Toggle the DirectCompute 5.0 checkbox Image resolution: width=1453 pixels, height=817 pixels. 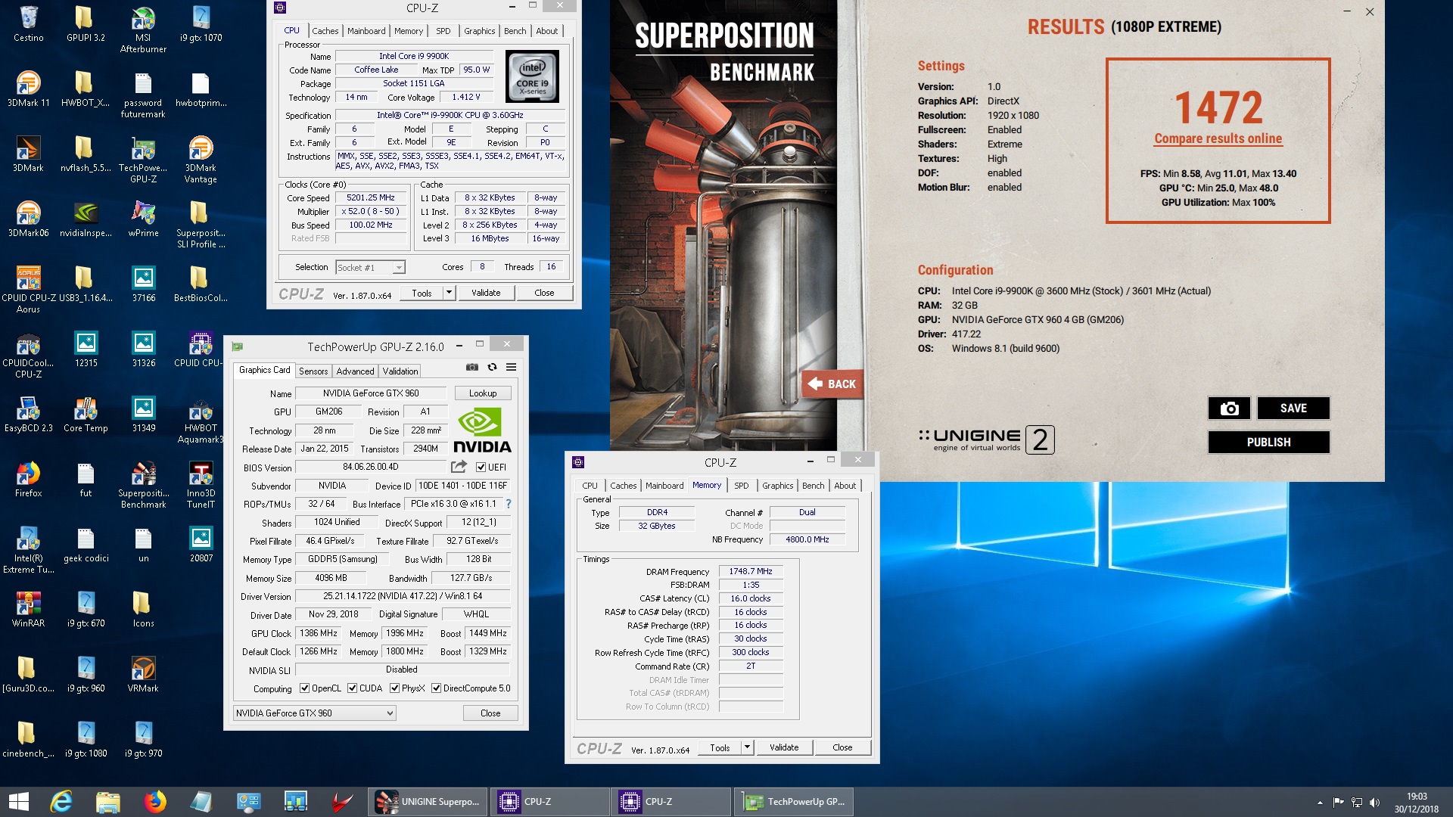(436, 688)
